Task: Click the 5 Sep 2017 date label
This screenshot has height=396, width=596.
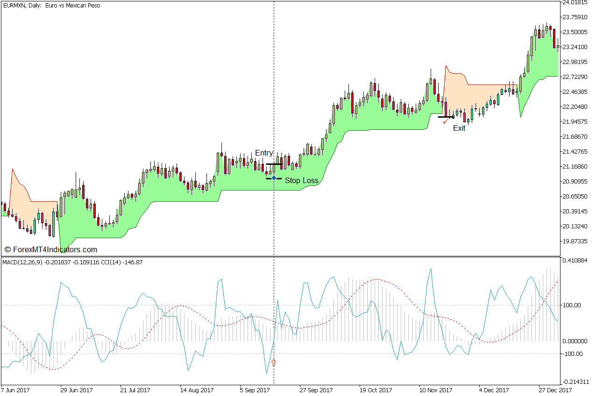Action: [255, 390]
